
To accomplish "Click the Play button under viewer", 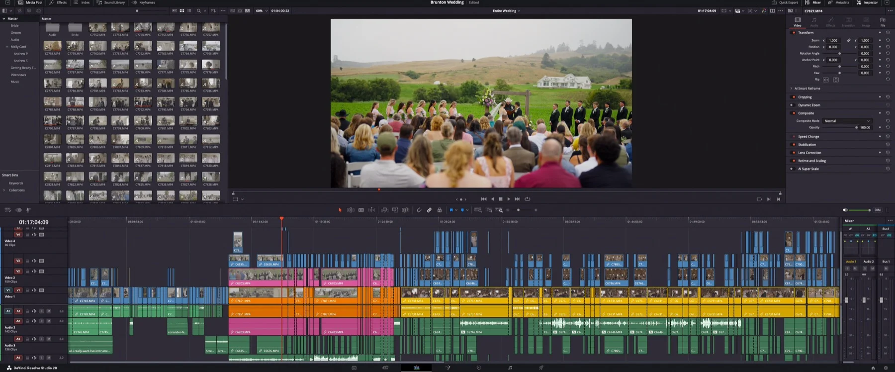I will [x=509, y=199].
